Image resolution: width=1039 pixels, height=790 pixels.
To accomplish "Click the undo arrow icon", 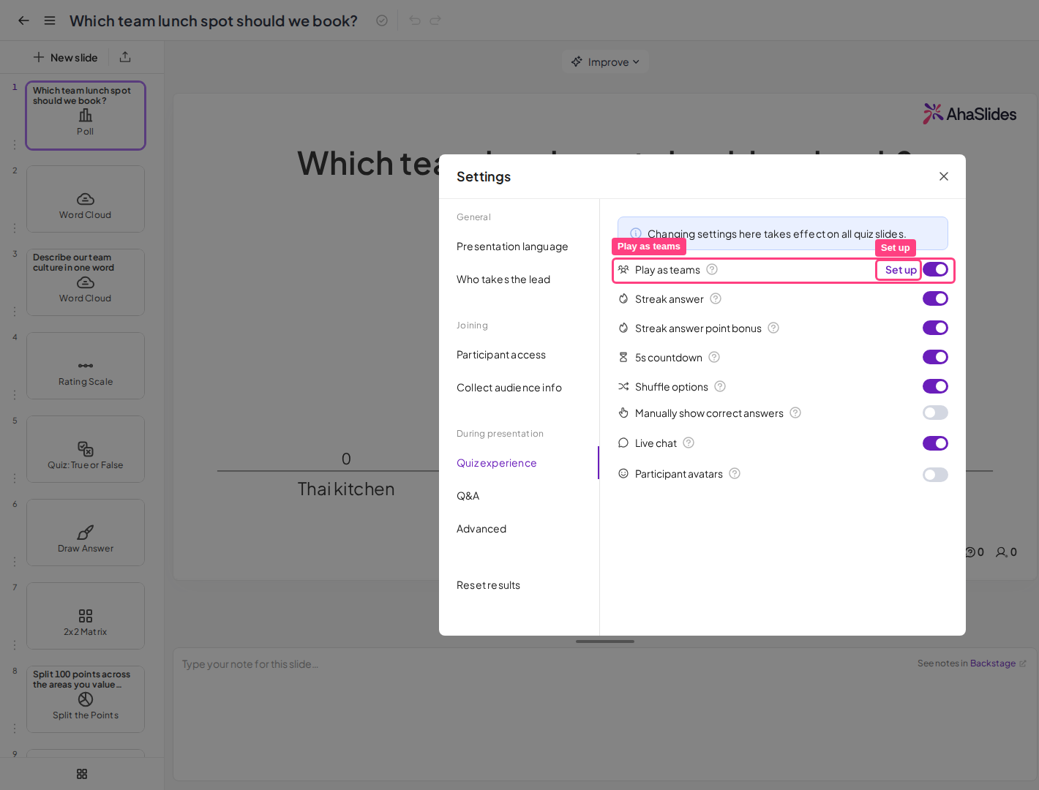I will pyautogui.click(x=415, y=20).
